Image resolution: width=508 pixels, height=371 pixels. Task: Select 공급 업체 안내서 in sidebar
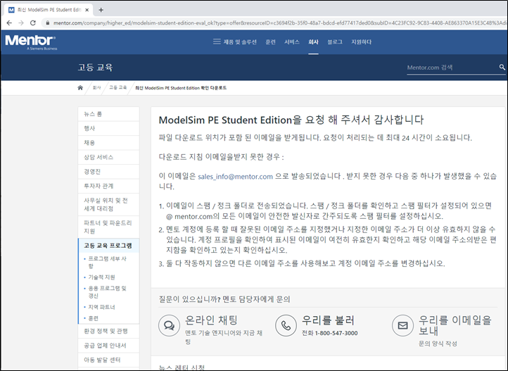108,346
